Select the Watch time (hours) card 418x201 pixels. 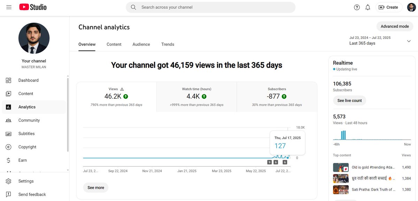pos(196,97)
